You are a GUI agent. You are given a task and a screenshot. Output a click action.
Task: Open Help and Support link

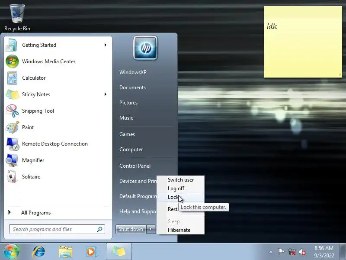coord(138,211)
